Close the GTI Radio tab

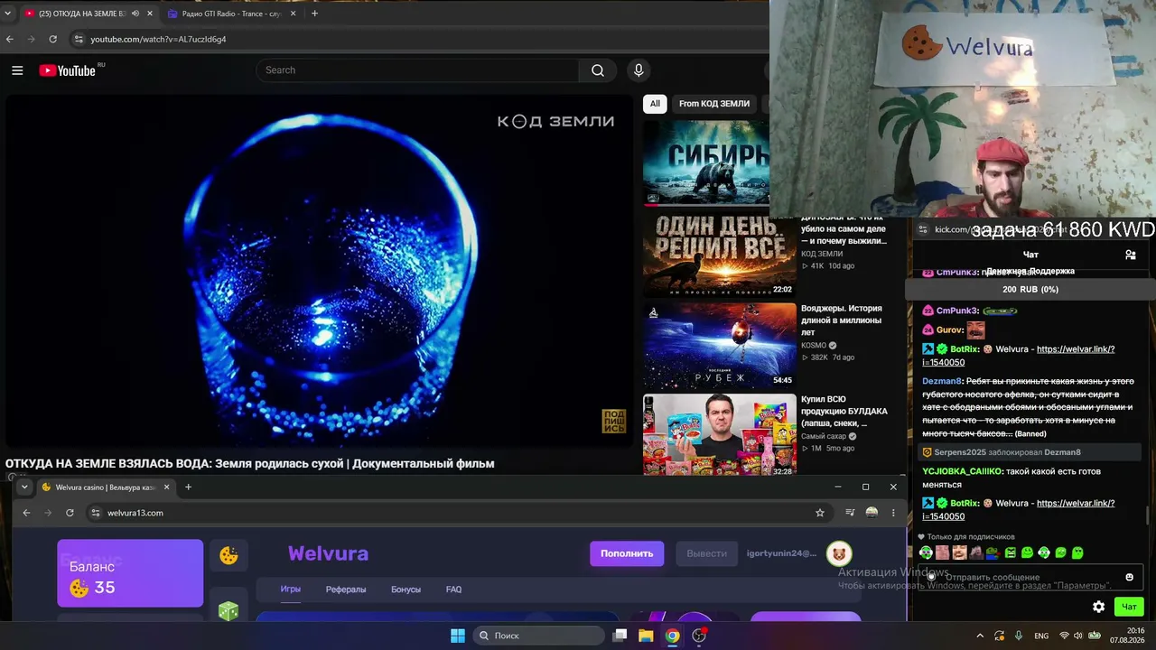(x=293, y=14)
